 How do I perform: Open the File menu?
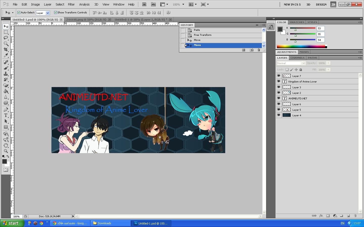(15, 4)
